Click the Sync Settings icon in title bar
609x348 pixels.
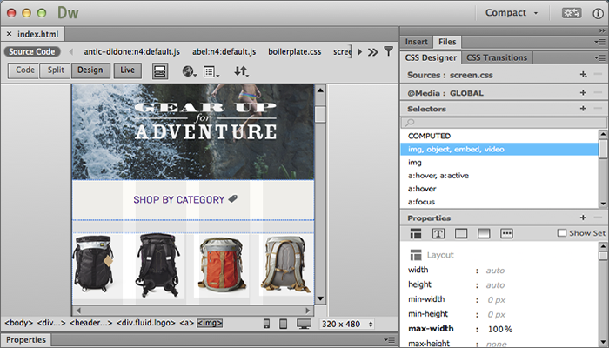pyautogui.click(x=572, y=13)
